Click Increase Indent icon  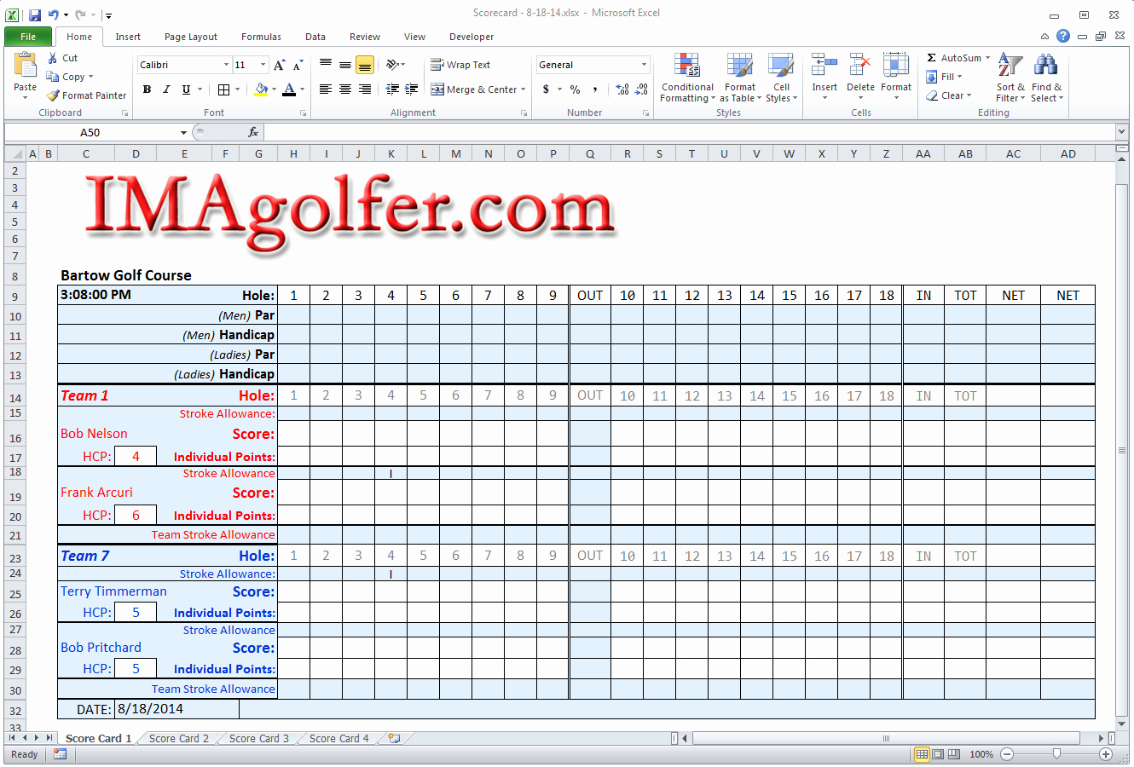(411, 89)
